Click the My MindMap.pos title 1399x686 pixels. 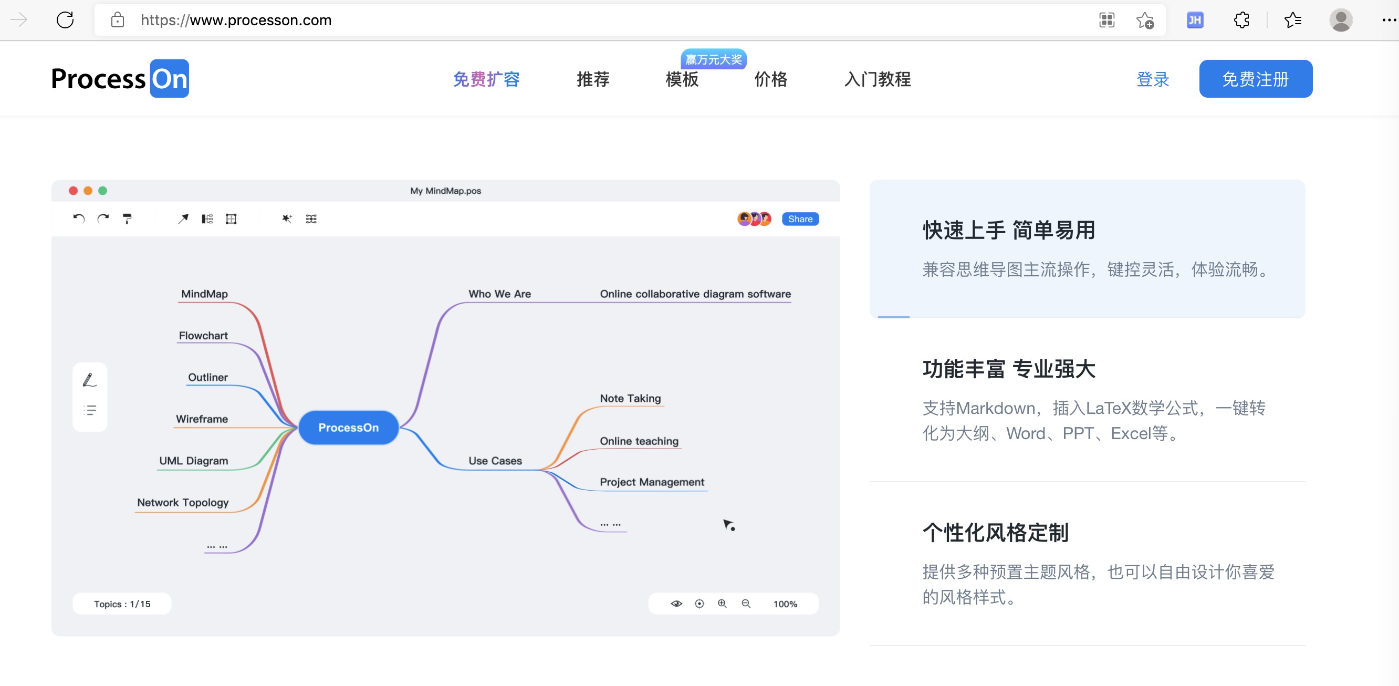445,191
